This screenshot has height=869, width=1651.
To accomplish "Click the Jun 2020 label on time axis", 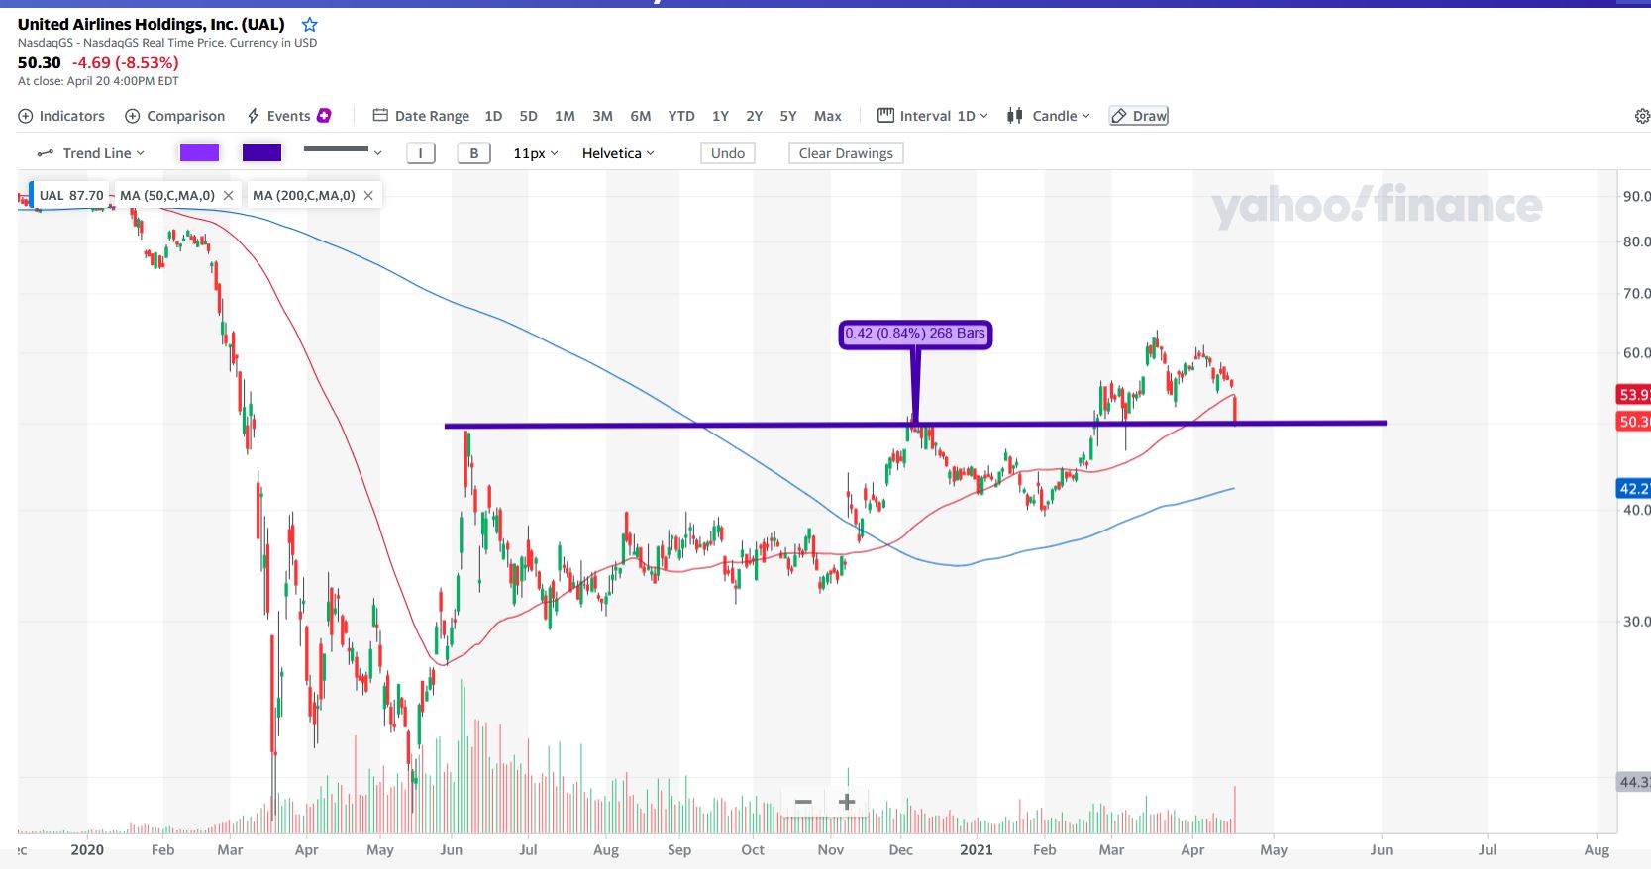I will click(x=451, y=849).
